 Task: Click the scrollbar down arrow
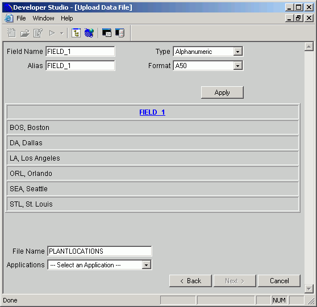(x=308, y=289)
